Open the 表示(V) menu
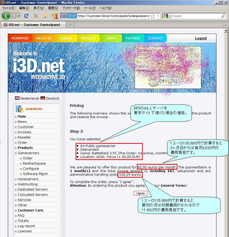229x237 pixels. (x=39, y=8)
